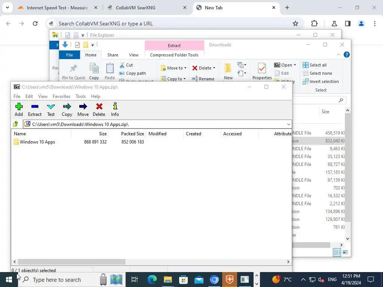
Task: Open the 7-Zip Edit menu
Action: (x=29, y=96)
